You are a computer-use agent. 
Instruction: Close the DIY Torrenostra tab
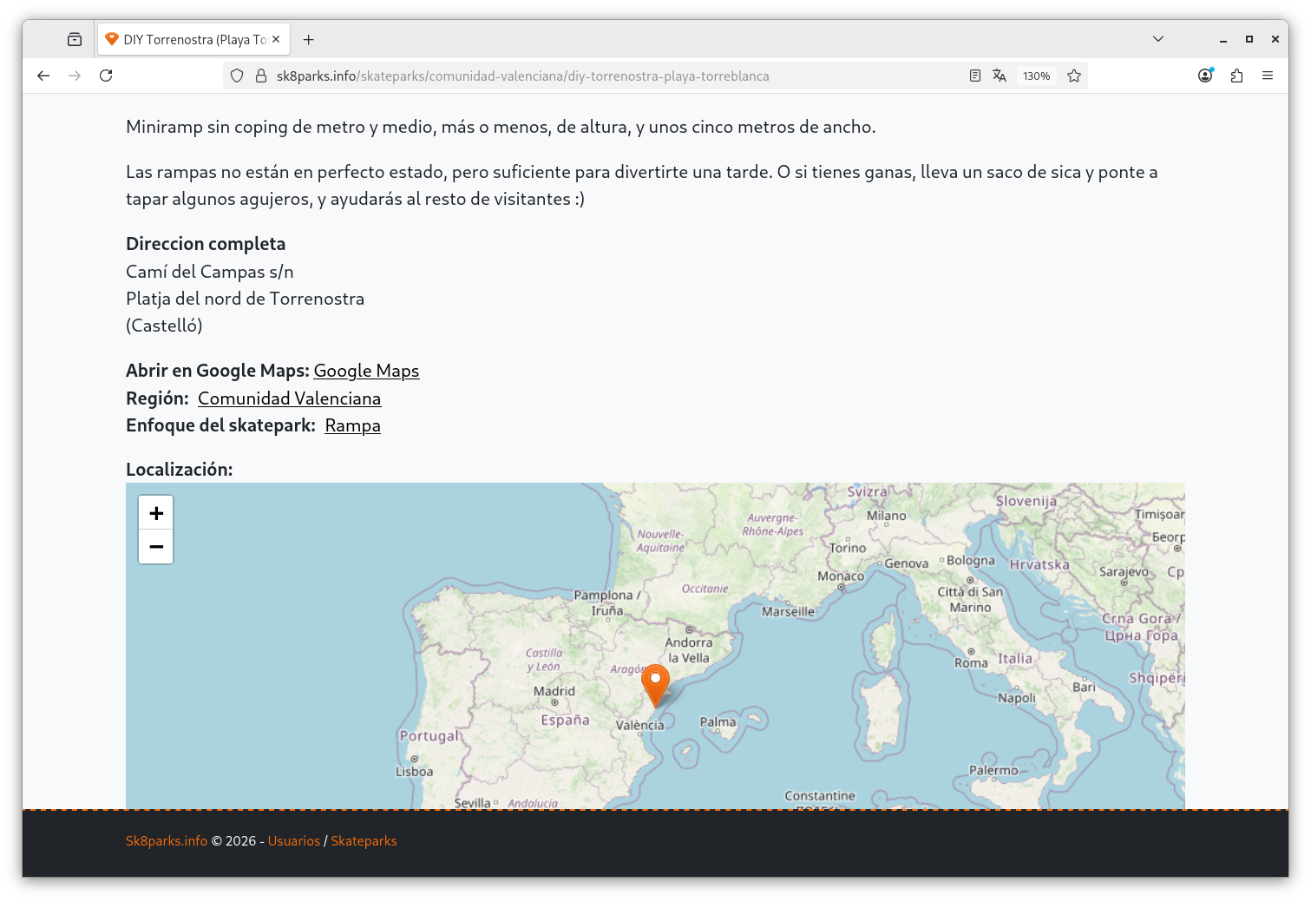[x=276, y=39]
